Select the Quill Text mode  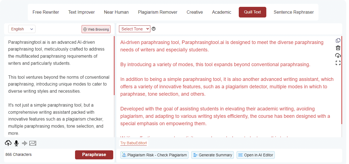click(x=252, y=12)
